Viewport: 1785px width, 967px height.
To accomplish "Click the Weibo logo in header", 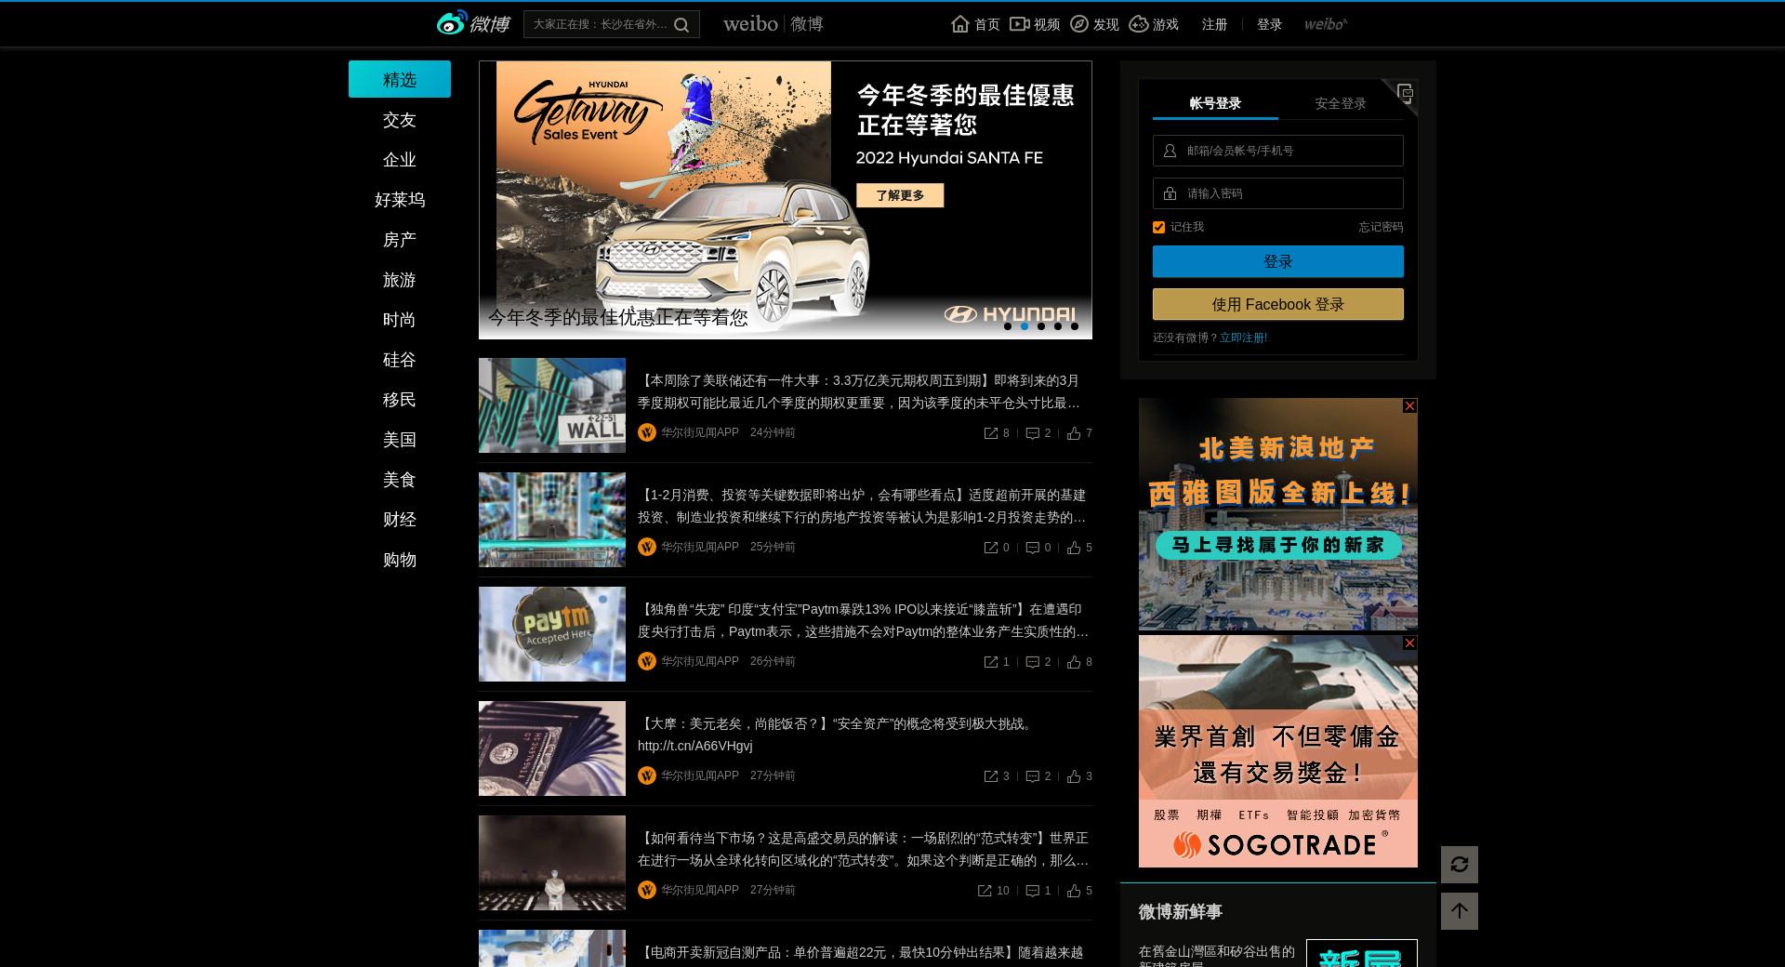I will 473,23.
